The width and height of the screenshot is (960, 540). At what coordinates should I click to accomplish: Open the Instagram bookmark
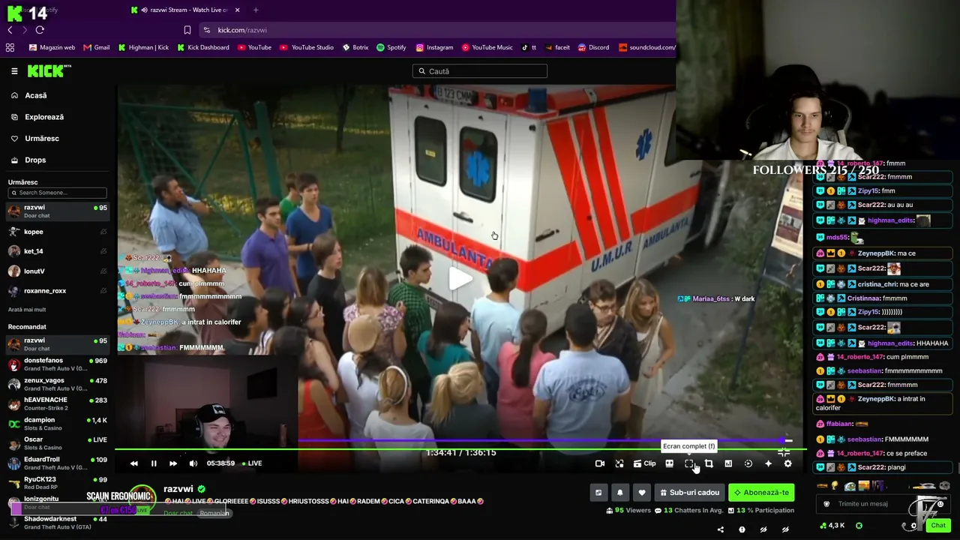tap(435, 47)
